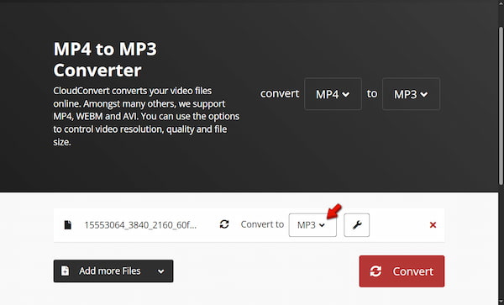Open the MP3 target format dropdown in header
504x305 pixels.
(411, 94)
